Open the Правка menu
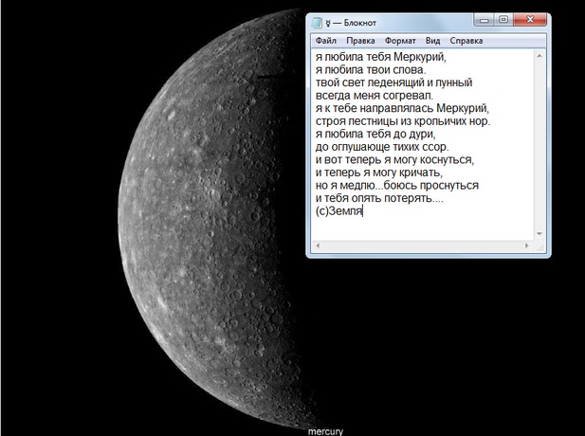This screenshot has width=585, height=436. (x=360, y=41)
